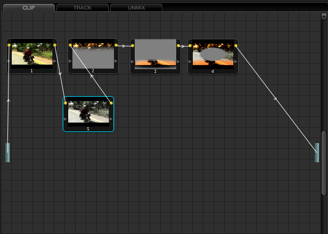This screenshot has width=328, height=234.
Task: Open the UNMIX tab
Action: coord(136,8)
